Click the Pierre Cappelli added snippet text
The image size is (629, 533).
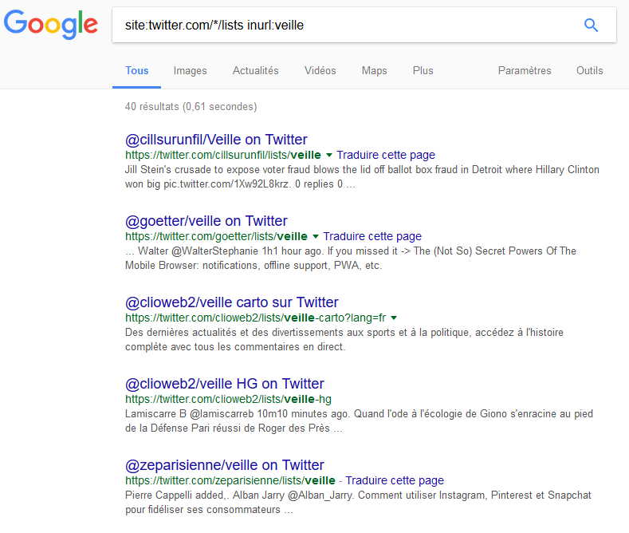(358, 502)
